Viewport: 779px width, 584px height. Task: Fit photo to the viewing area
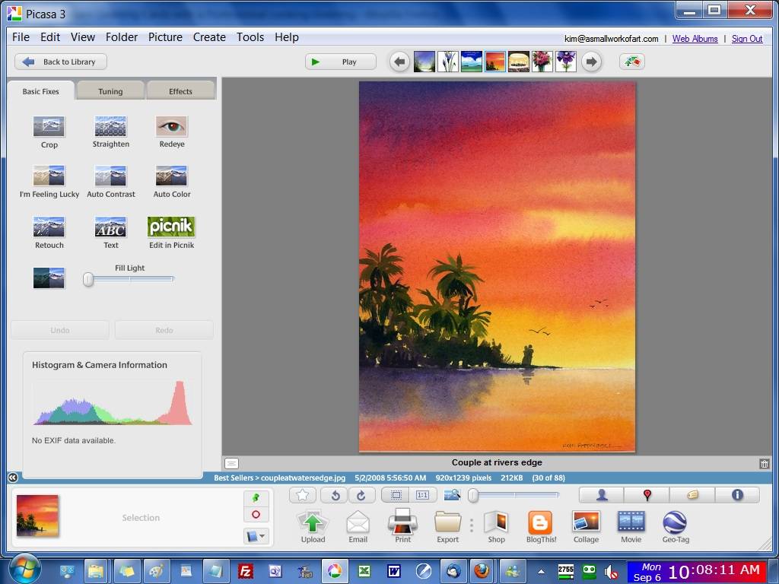[x=396, y=495]
